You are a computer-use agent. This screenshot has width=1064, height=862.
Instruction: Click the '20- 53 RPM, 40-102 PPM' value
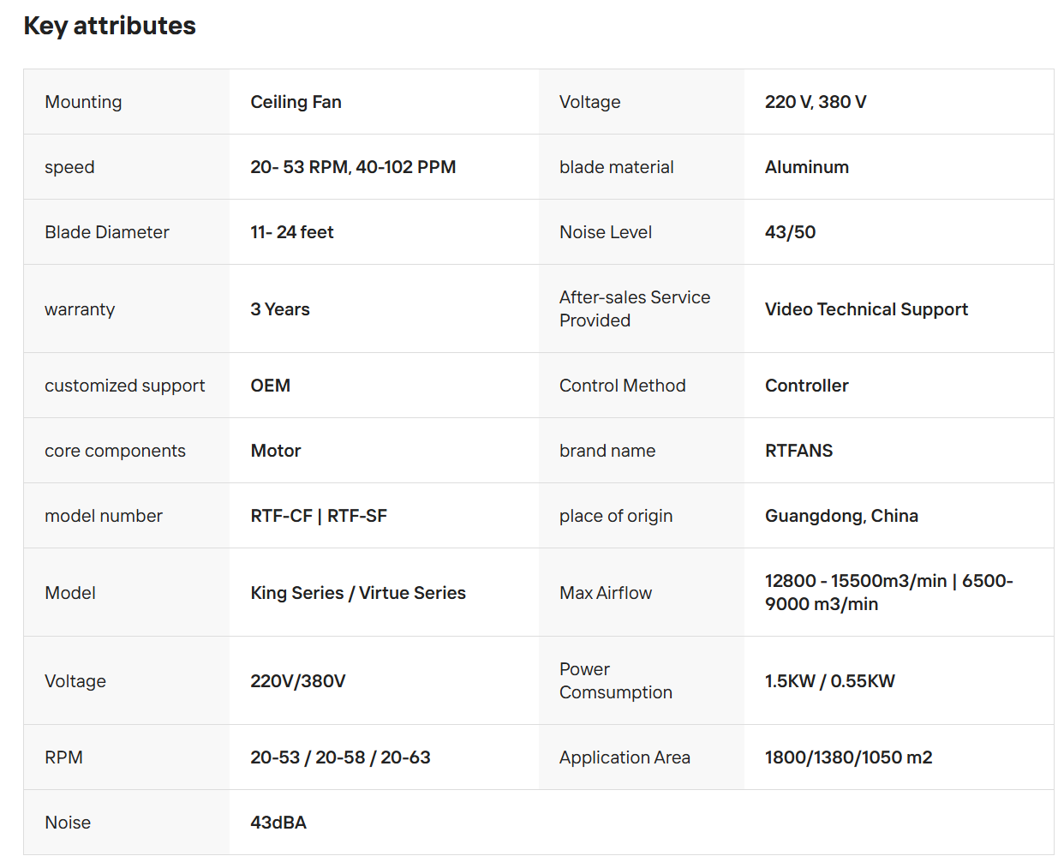353,167
